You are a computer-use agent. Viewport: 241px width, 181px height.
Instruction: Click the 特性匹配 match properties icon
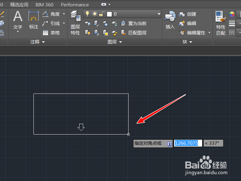[221, 16]
